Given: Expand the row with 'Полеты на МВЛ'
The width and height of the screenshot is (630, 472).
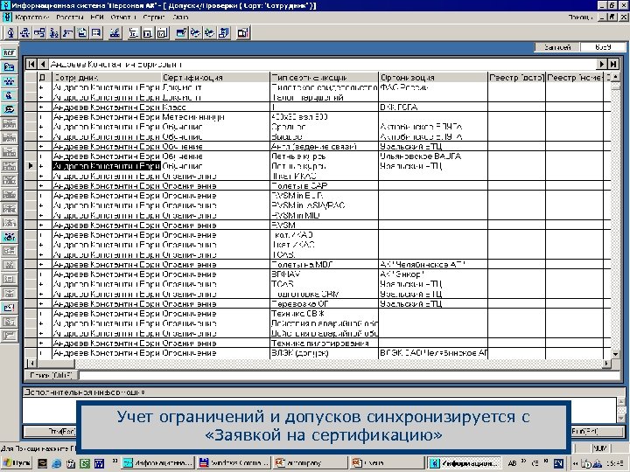Looking at the screenshot, I should [41, 265].
